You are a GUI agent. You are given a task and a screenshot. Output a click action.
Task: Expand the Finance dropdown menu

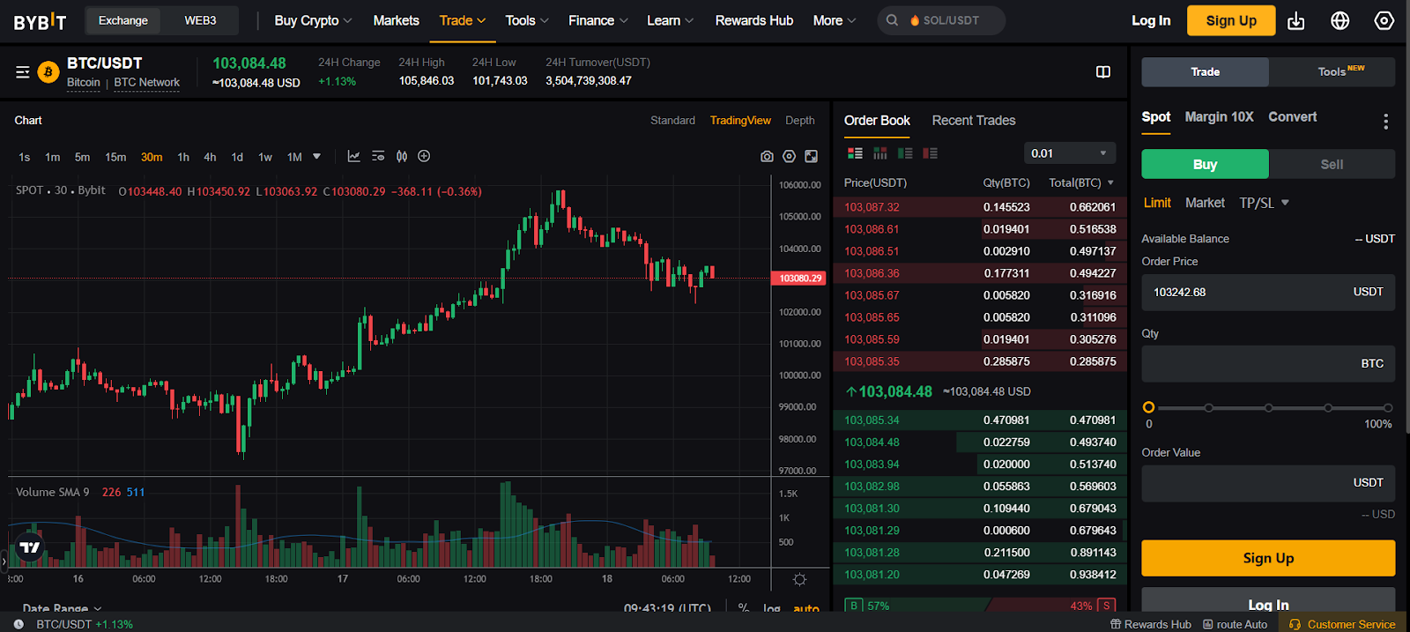coord(598,20)
